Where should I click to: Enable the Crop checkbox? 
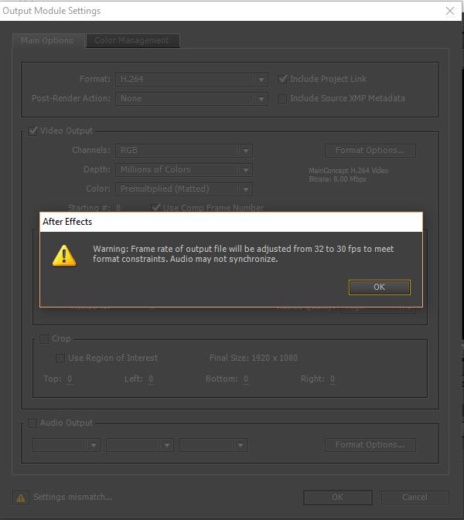pyautogui.click(x=44, y=339)
